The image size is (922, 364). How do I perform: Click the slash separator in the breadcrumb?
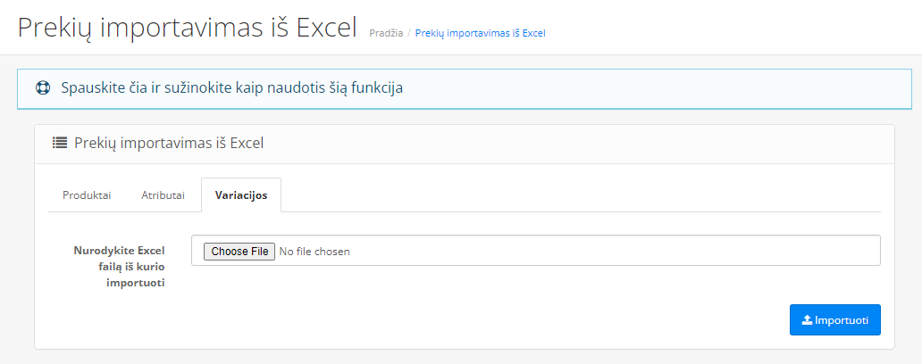tap(409, 34)
